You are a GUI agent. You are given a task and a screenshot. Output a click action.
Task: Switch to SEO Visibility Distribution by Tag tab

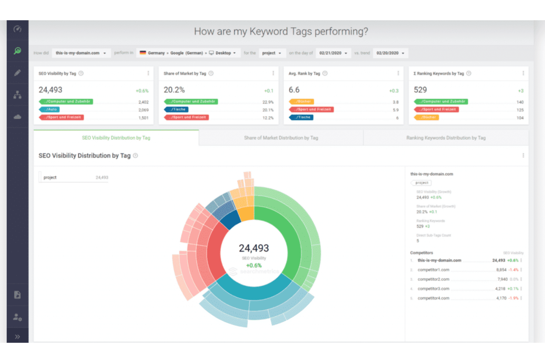click(x=116, y=138)
